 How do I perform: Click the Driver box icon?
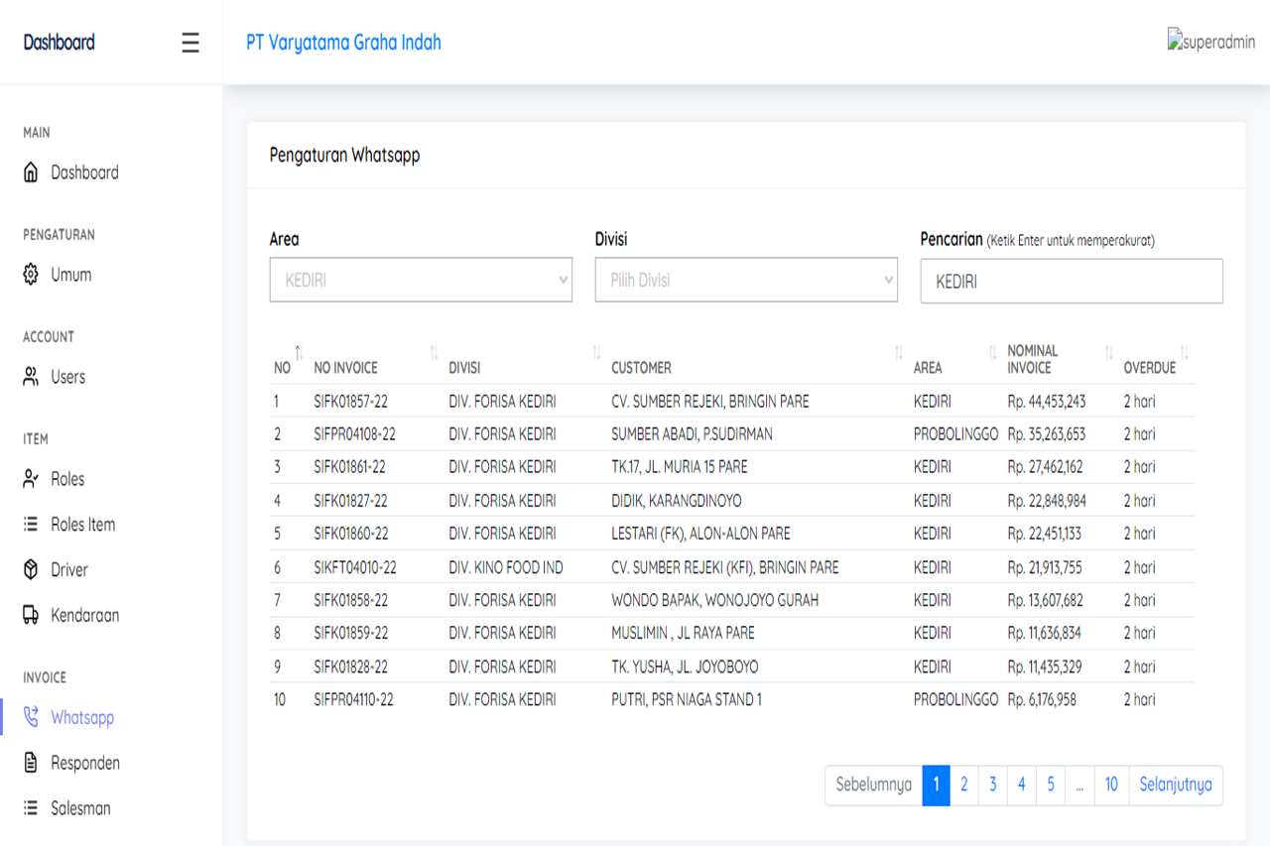tap(31, 569)
